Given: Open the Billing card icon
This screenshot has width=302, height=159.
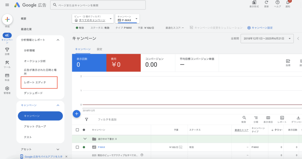Looking at the screenshot, I should (7, 76).
